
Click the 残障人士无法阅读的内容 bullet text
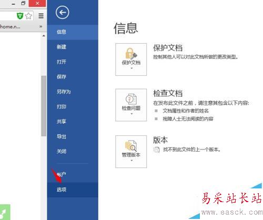click(x=188, y=119)
